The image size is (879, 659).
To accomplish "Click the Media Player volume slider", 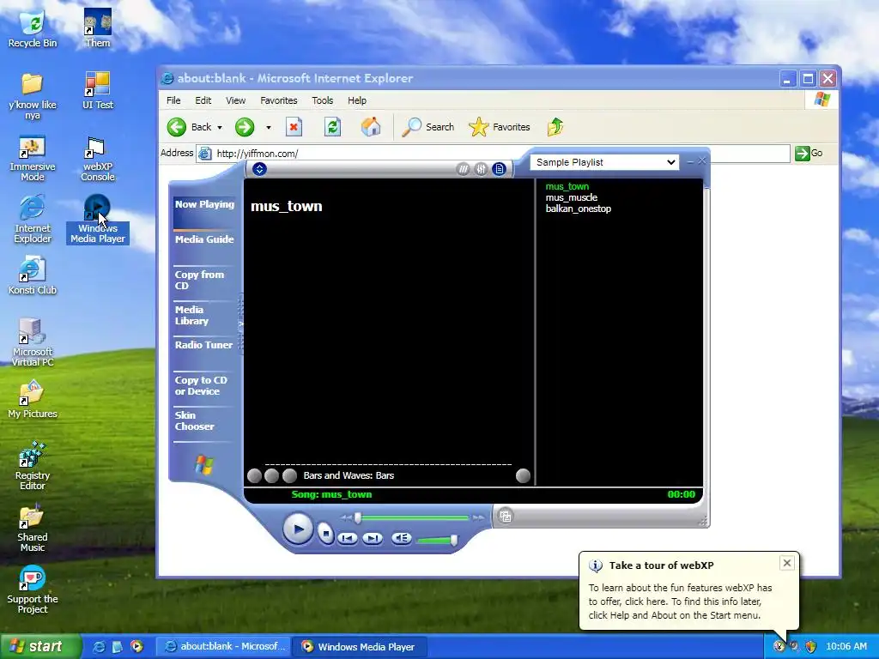I will 437,541.
